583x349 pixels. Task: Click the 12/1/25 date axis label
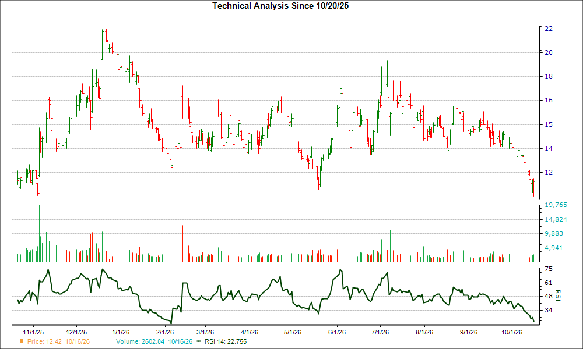click(76, 332)
